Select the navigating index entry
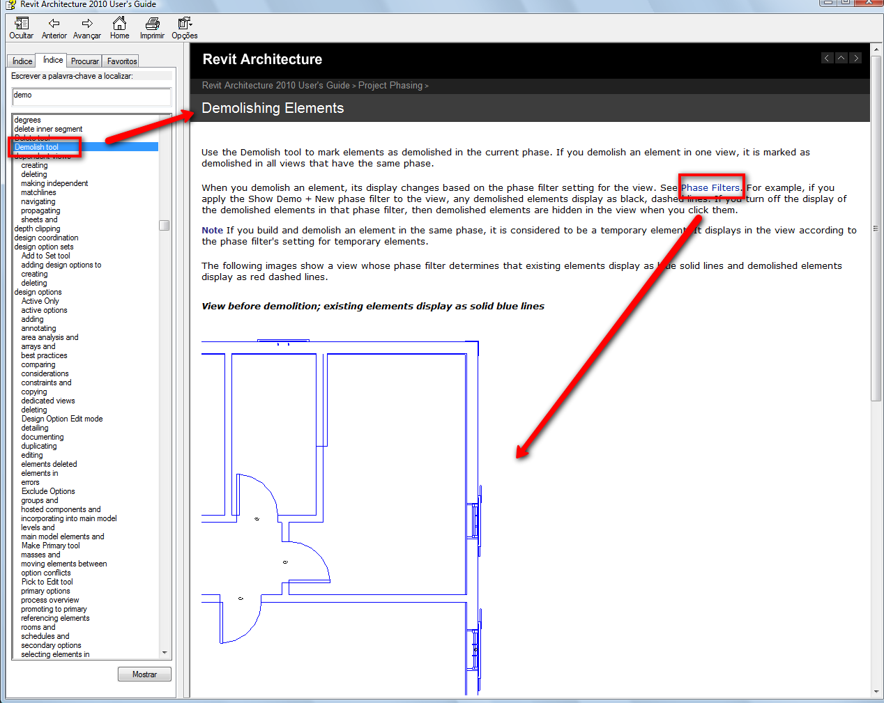This screenshot has height=703, width=884. tap(38, 201)
